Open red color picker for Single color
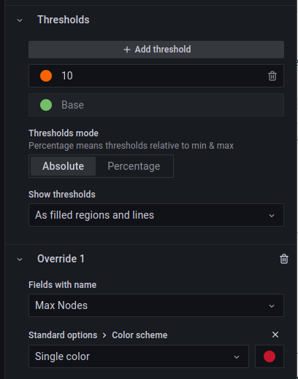Screen dimensions: 298x379 (270, 356)
